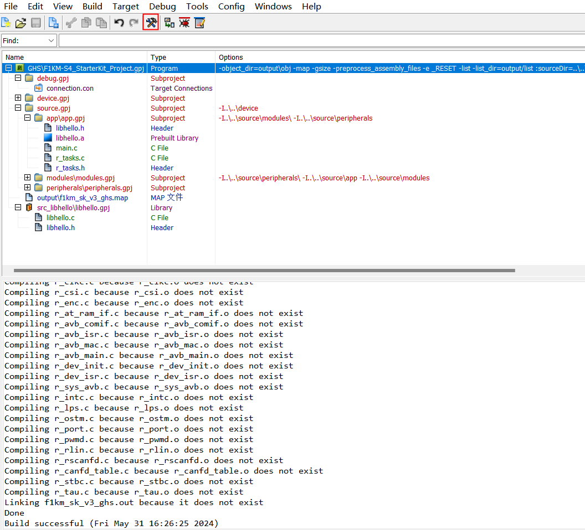Screen dimensions: 585x530
Task: Click the horizontal scrollbar below project tree
Action: coord(264,271)
